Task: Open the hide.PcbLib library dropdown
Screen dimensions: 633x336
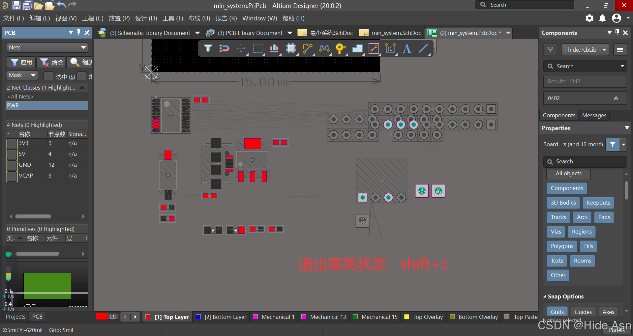Action: click(x=585, y=50)
